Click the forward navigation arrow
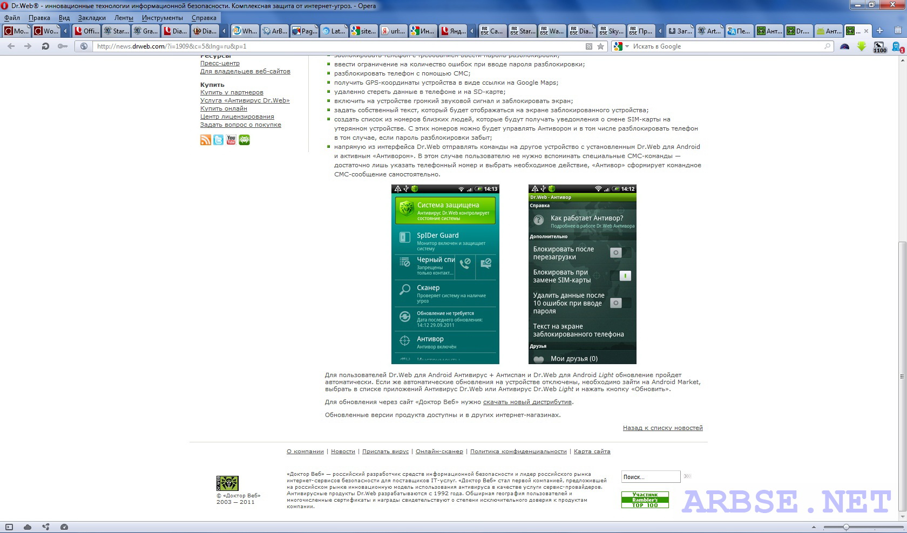Screen dimensions: 907x533 28,46
